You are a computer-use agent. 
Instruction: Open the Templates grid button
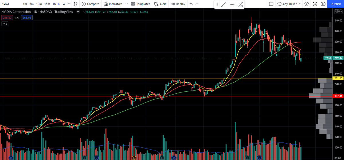[x=140, y=4]
